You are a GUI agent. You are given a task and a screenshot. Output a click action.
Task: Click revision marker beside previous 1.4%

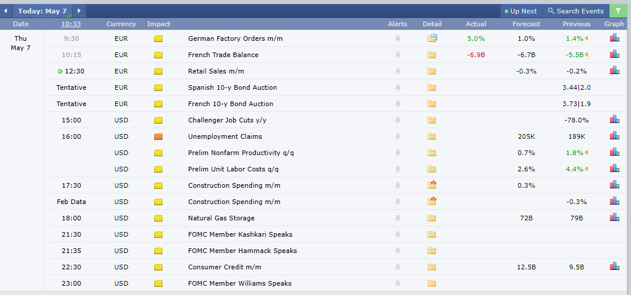pos(587,38)
